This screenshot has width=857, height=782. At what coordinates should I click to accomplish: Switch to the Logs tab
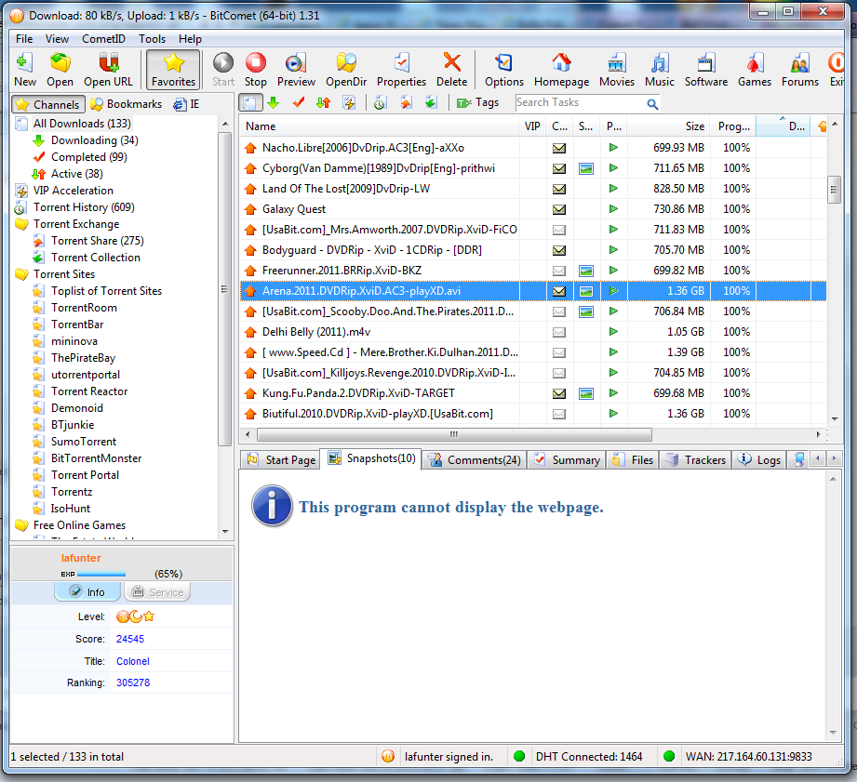tap(759, 460)
